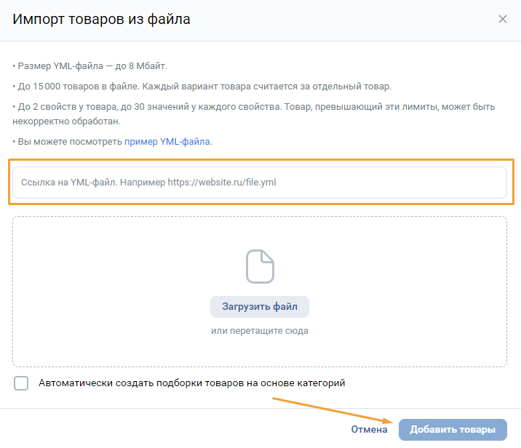Click the orange arrow pointing to Добавить товары
Viewport: 521px width, 448px height.
[329, 409]
